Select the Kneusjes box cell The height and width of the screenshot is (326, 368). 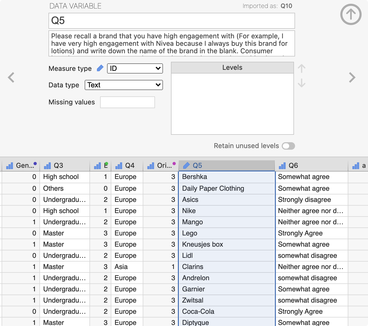pyautogui.click(x=227, y=244)
